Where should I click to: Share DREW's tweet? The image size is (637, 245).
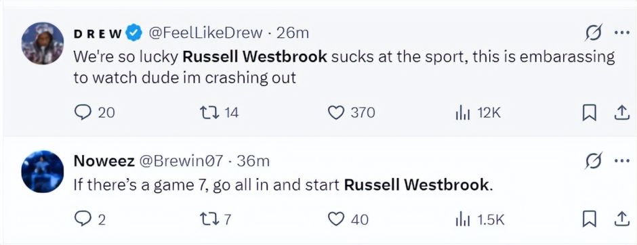click(x=619, y=112)
